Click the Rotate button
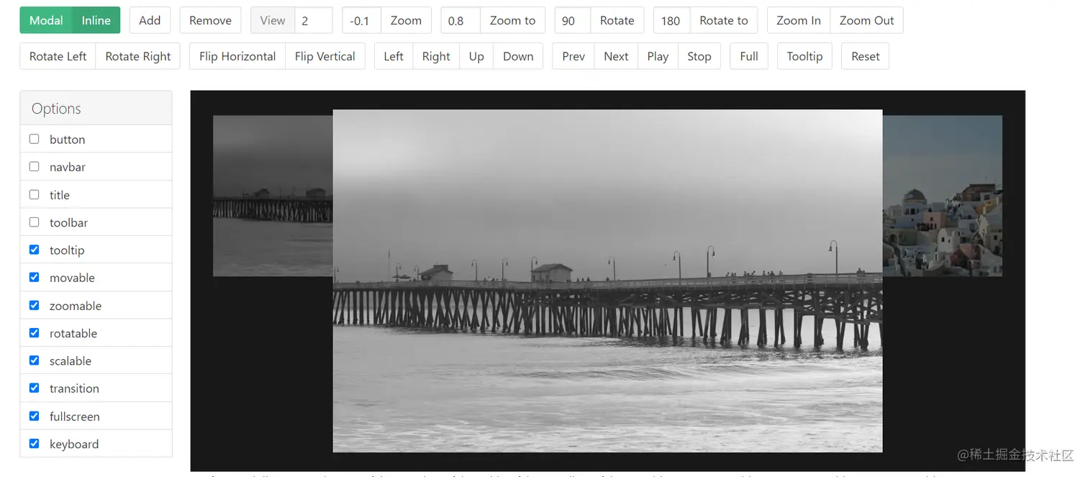 point(617,20)
